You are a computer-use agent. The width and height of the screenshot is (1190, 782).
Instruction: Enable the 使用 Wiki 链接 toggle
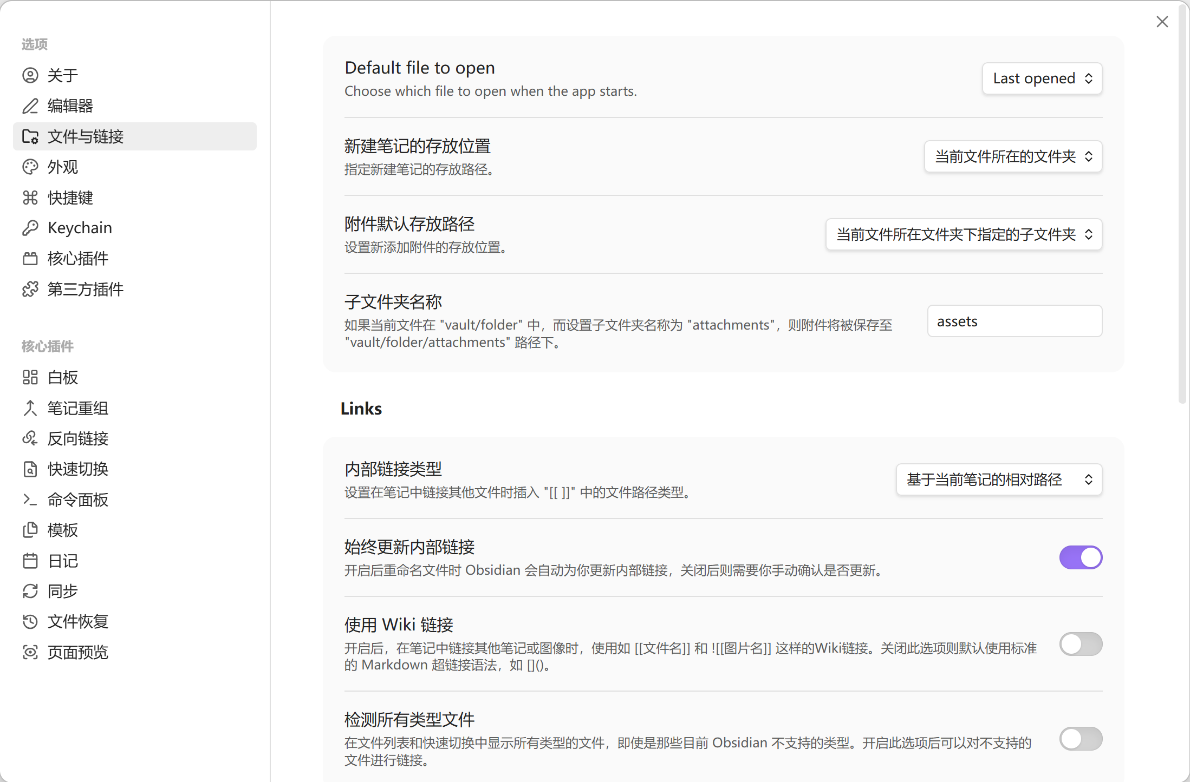[x=1081, y=644]
